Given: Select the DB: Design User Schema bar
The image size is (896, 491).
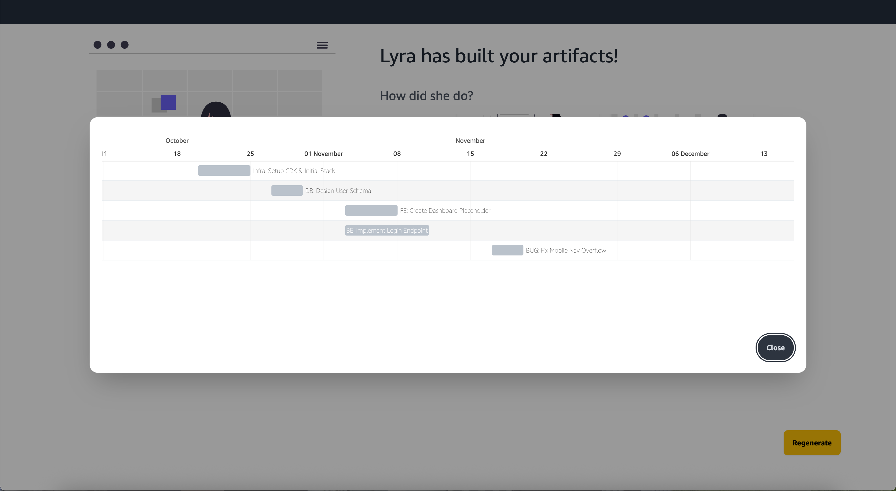Looking at the screenshot, I should pyautogui.click(x=287, y=190).
